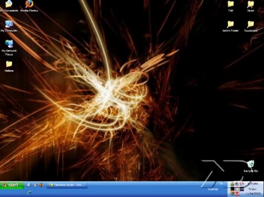Click the orange shield quick launch icon
Screen dimensions: 264x197
[41, 185]
